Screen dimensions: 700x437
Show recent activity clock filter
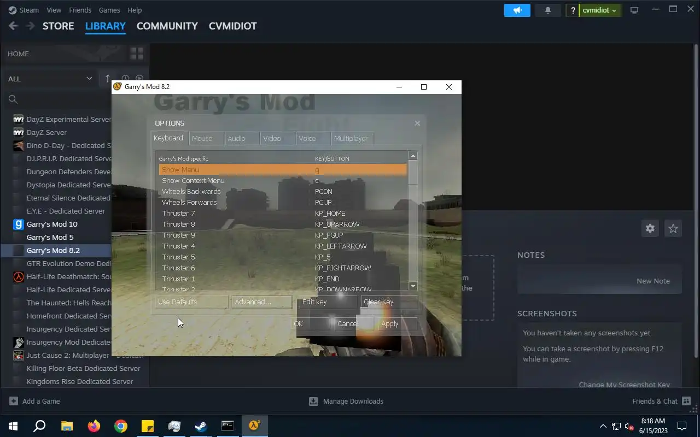(x=125, y=79)
